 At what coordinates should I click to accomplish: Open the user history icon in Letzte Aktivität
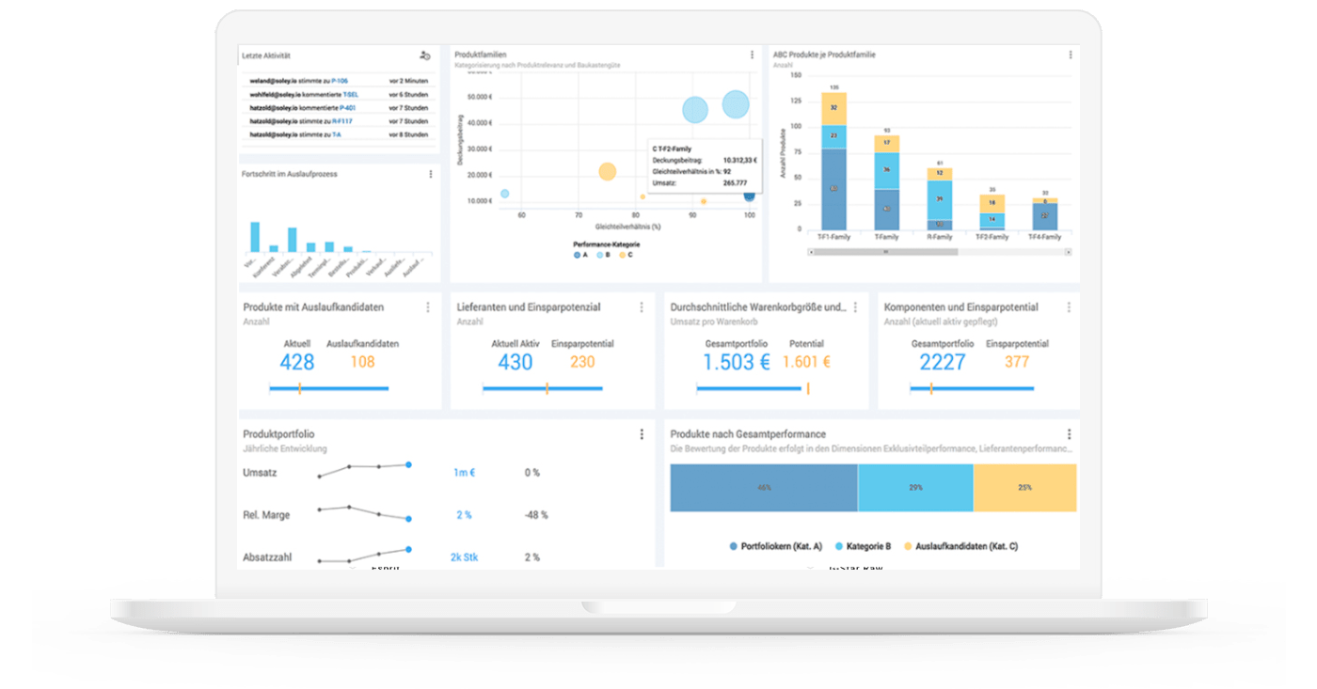click(x=425, y=55)
